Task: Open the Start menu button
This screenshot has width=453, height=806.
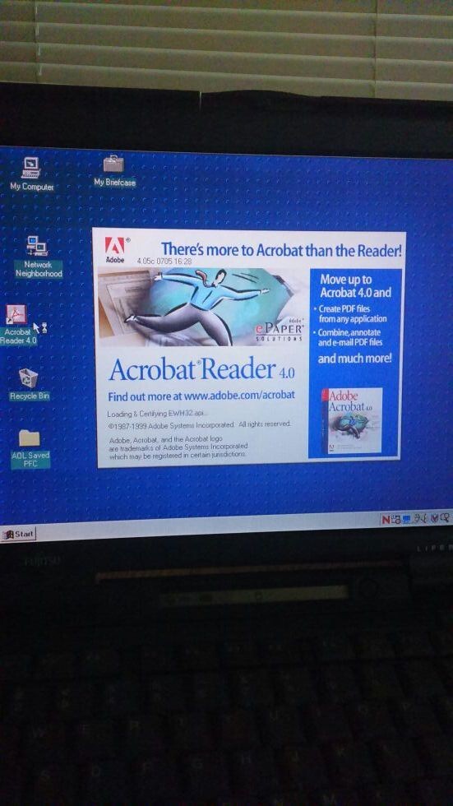Action: coord(18,534)
